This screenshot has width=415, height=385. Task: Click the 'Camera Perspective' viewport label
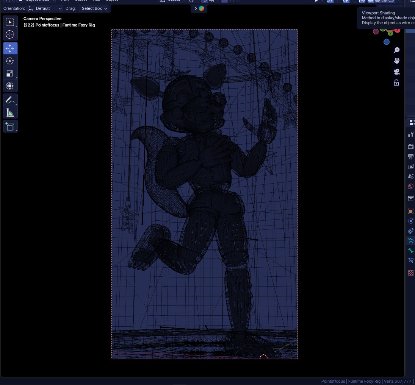[x=42, y=19]
